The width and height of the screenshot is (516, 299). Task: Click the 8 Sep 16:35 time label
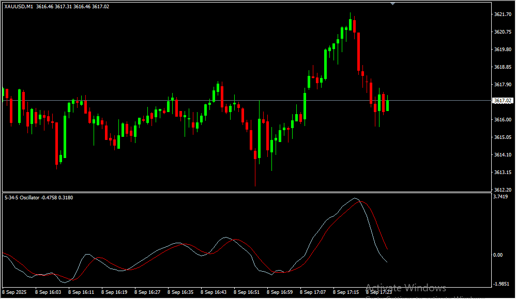pos(180,292)
